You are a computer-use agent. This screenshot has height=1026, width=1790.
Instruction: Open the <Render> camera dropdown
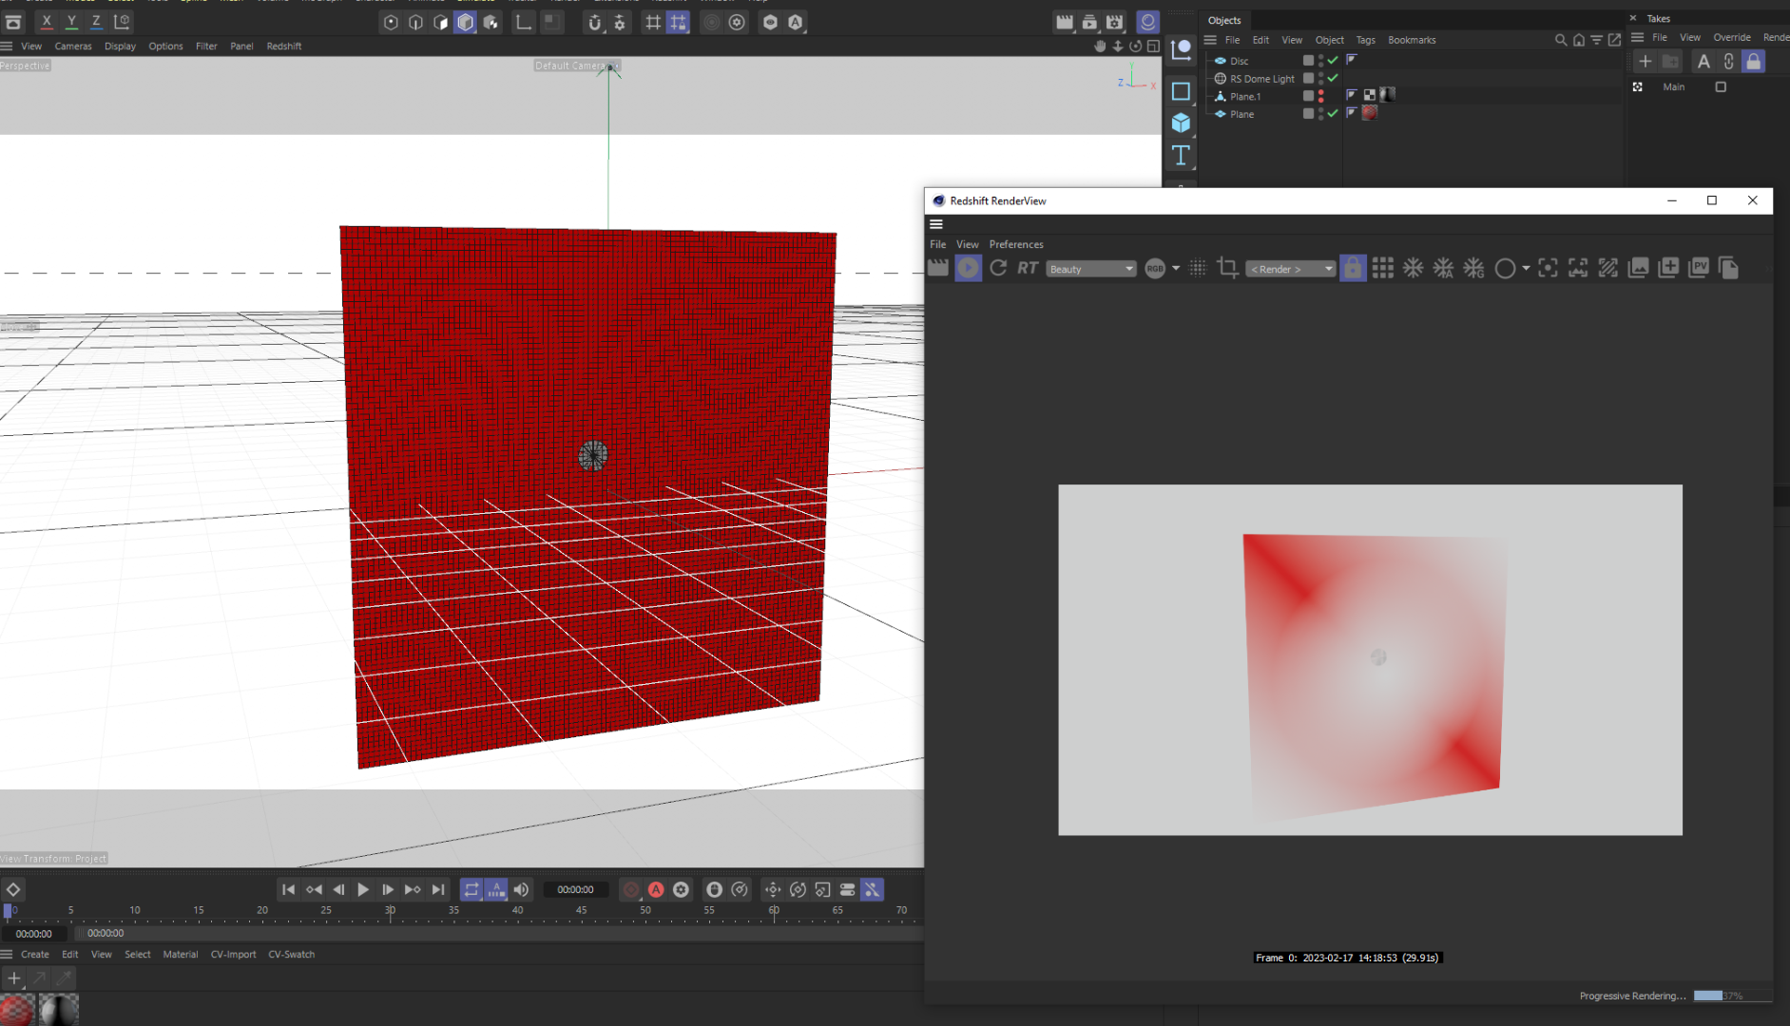(1291, 269)
